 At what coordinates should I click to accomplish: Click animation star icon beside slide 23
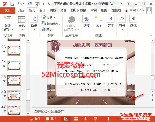(x=4, y=51)
